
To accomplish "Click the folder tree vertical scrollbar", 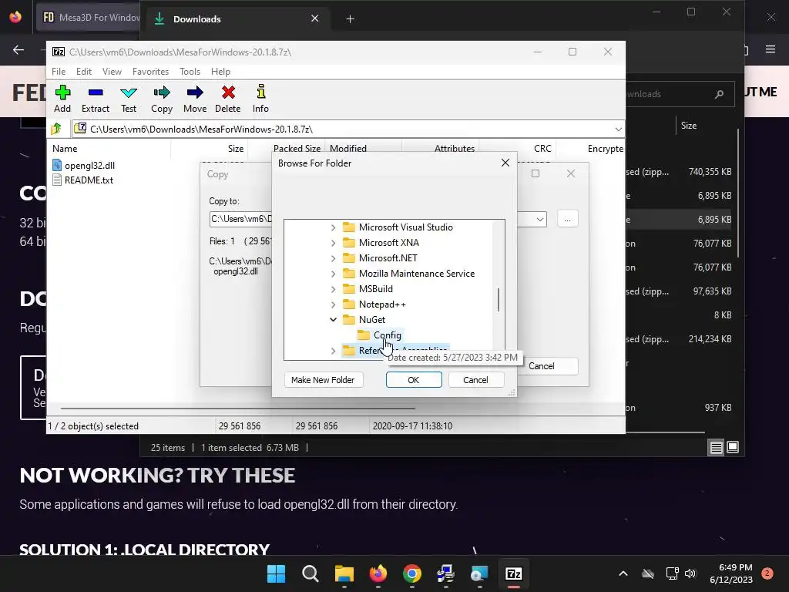I will (x=499, y=300).
